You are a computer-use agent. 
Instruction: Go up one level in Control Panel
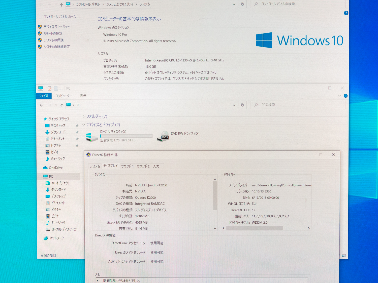[x=61, y=5]
